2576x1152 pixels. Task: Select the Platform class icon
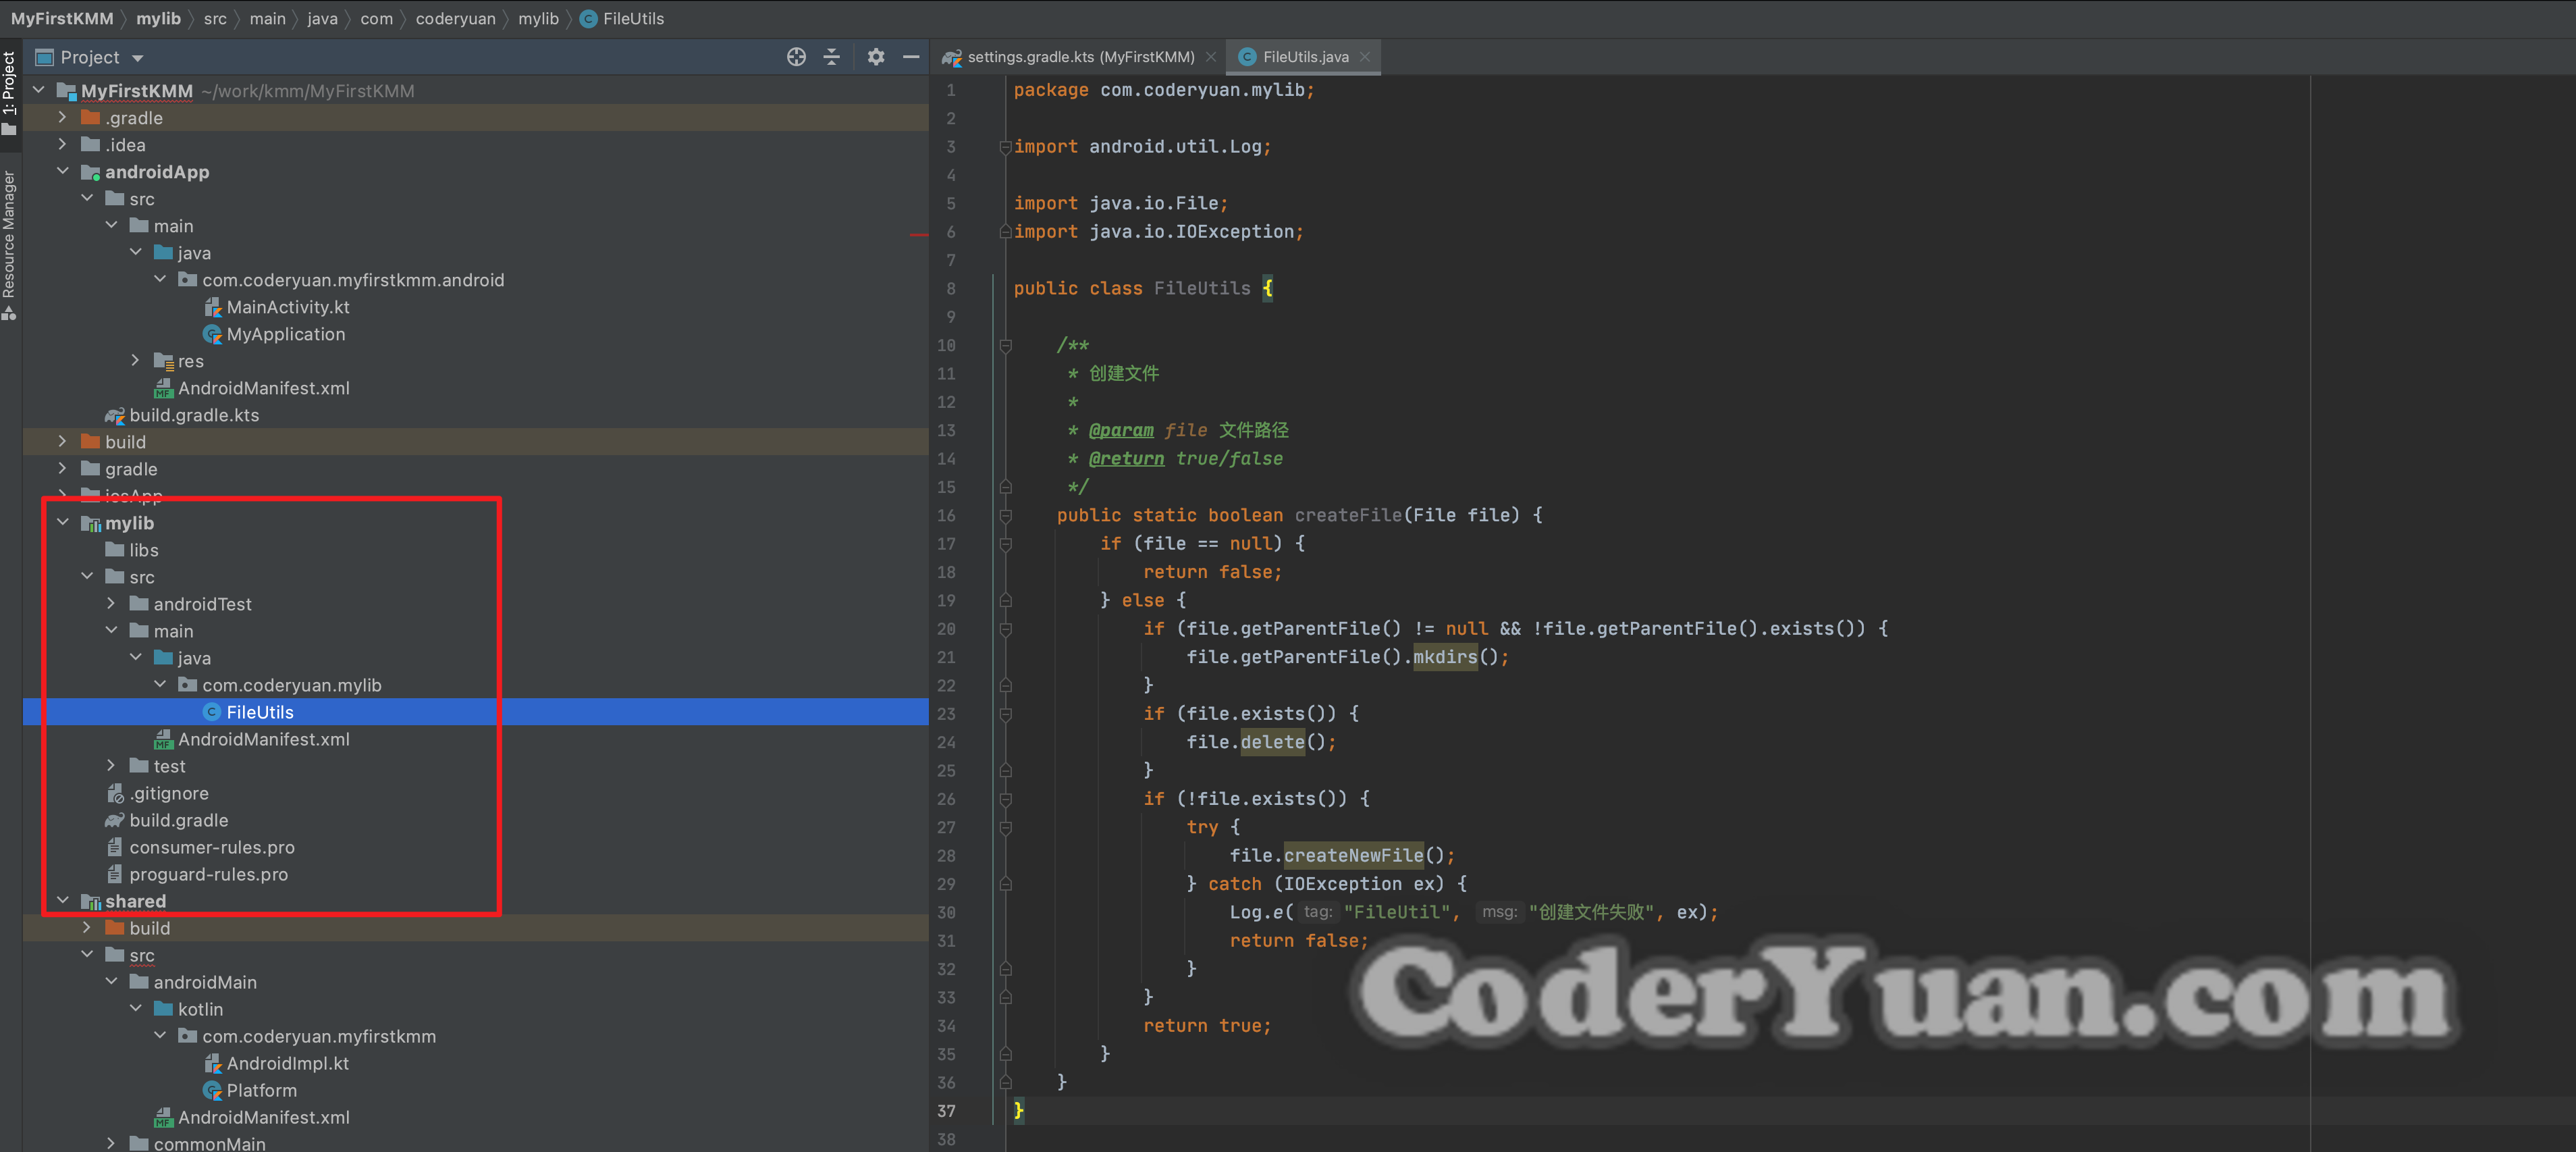(x=212, y=1090)
